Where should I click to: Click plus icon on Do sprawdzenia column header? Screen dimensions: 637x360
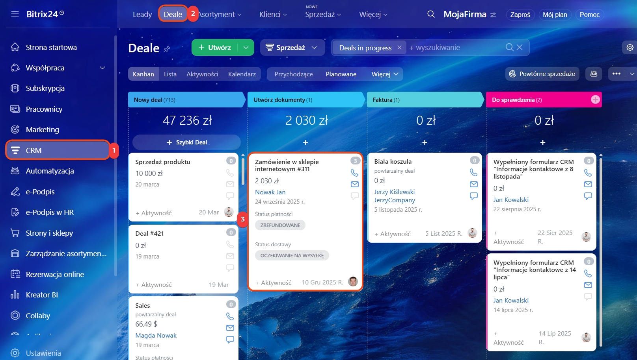(x=595, y=100)
